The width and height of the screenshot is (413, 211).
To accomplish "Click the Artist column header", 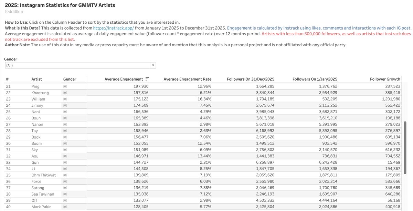I will tap(36, 79).
